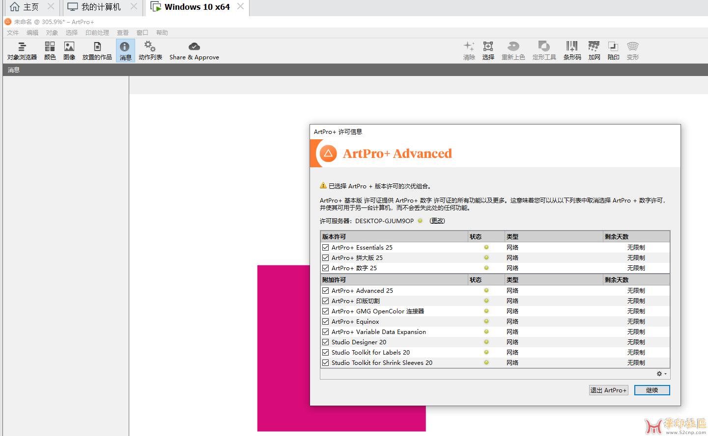This screenshot has width=708, height=436.
Task: Click the Quit ArtPro+ (退出 ArtPro+) button
Action: pos(609,390)
